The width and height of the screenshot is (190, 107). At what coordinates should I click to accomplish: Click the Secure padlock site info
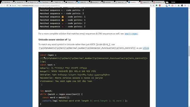(x=13, y=5)
